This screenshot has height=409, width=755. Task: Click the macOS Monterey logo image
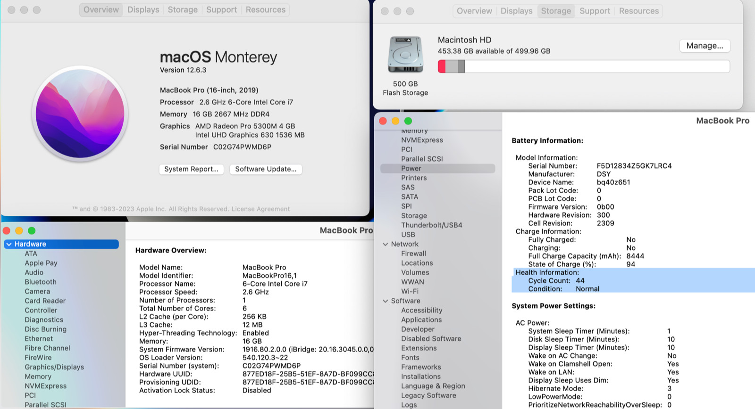tap(80, 114)
